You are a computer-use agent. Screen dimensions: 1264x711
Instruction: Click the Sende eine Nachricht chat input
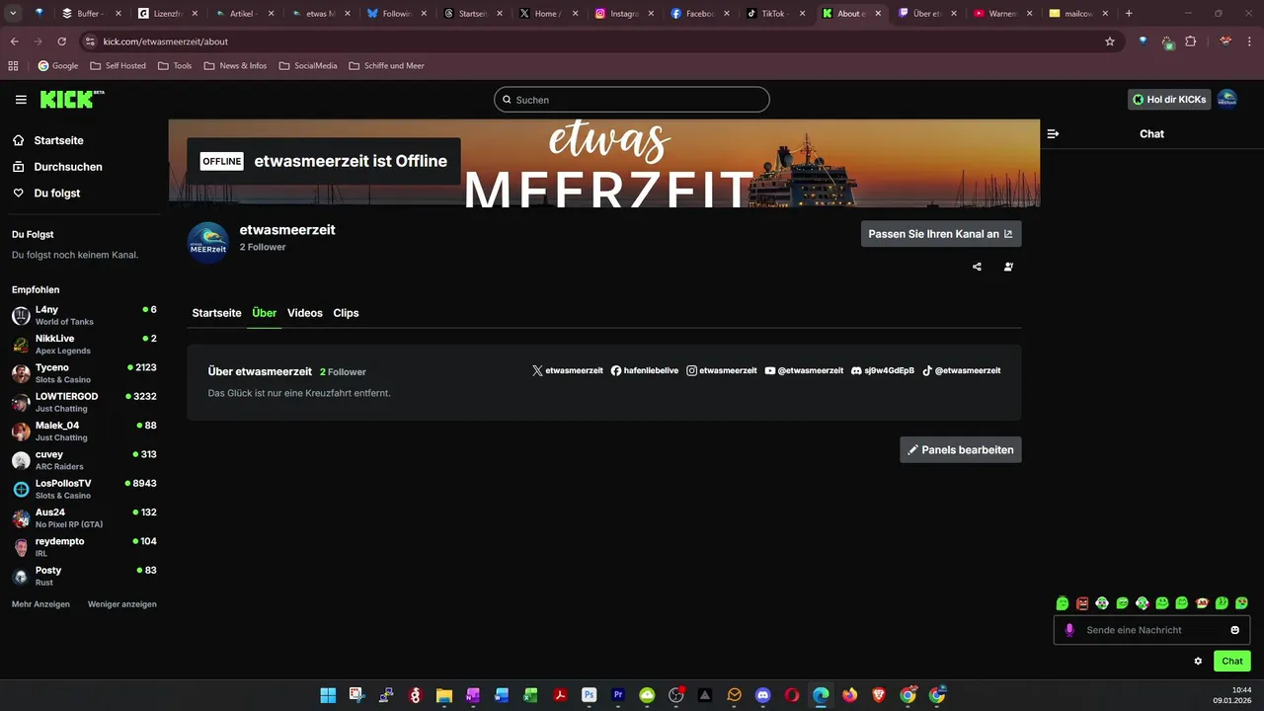(1151, 630)
